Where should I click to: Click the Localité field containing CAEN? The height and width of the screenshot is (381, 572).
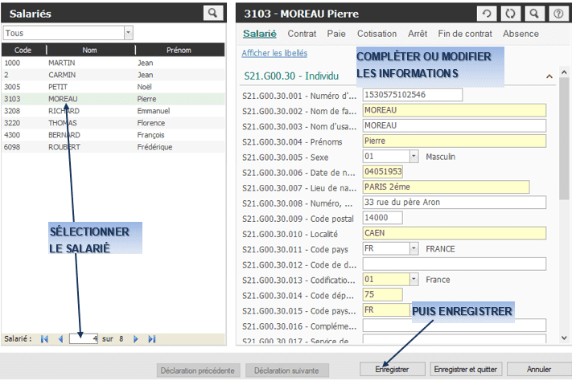point(454,233)
